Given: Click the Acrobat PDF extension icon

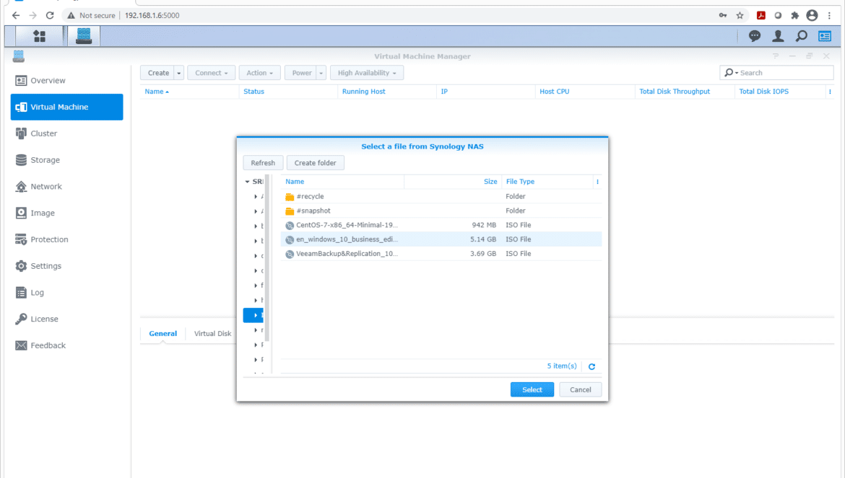Looking at the screenshot, I should click(761, 15).
